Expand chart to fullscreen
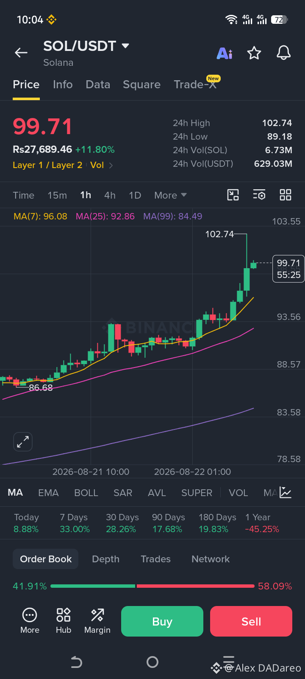305x679 pixels. [x=23, y=442]
